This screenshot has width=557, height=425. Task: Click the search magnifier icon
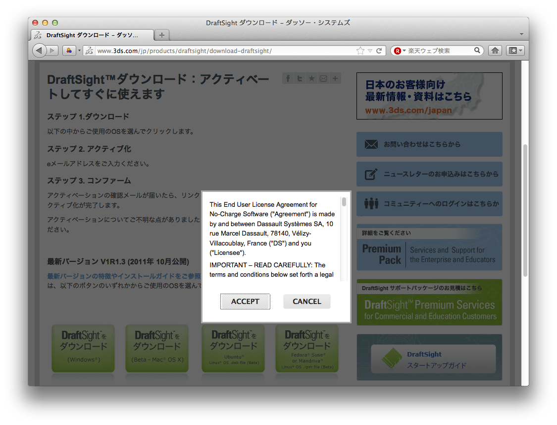tap(477, 50)
